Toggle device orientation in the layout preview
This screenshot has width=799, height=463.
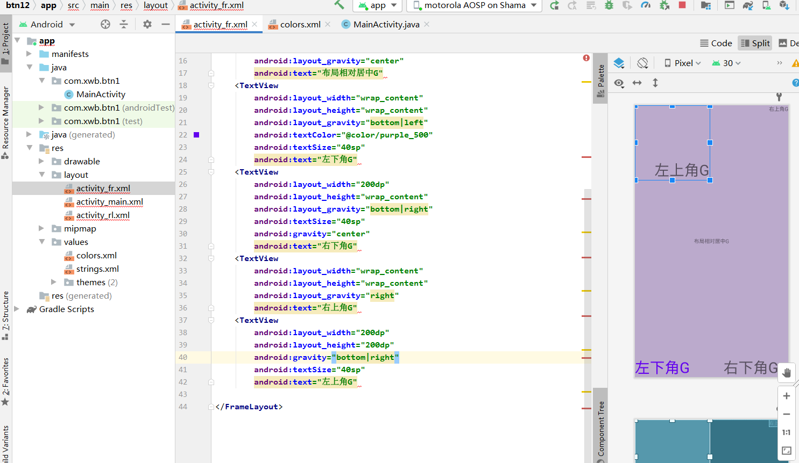click(x=642, y=63)
